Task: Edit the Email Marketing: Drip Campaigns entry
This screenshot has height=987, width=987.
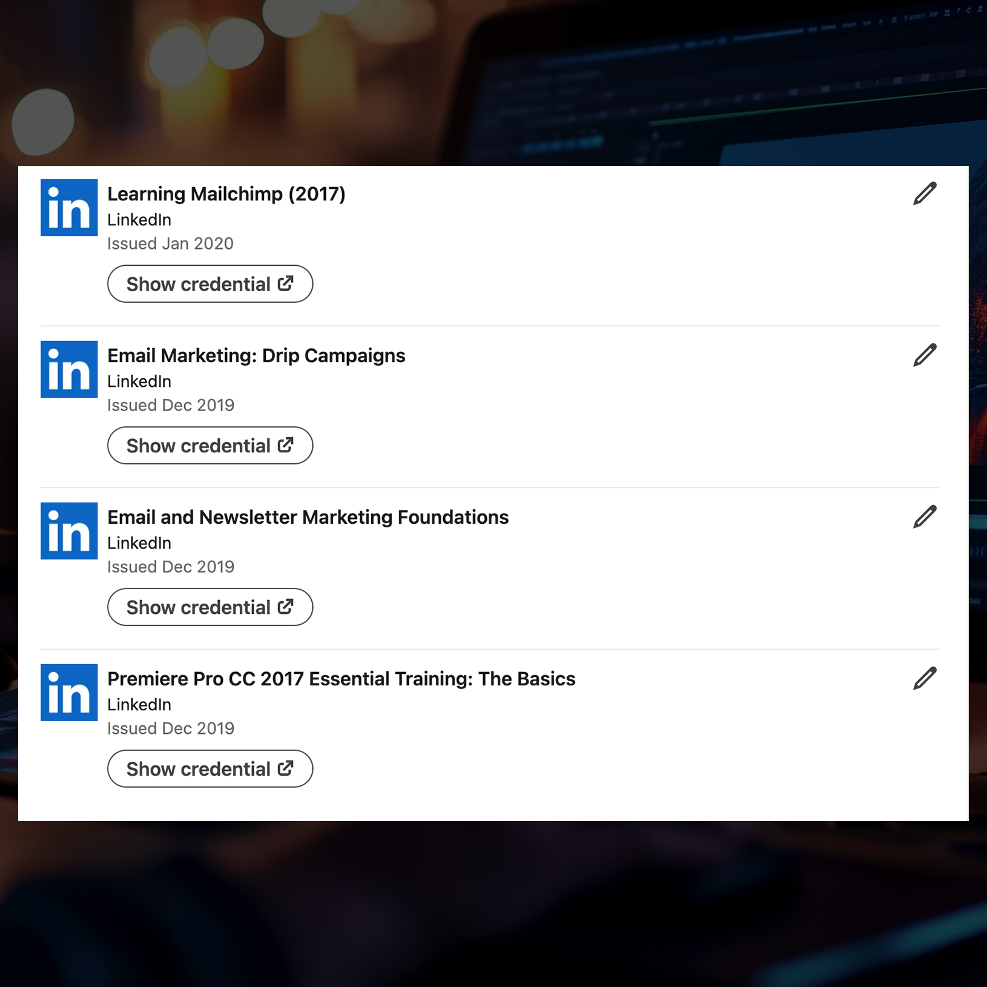Action: pyautogui.click(x=925, y=355)
